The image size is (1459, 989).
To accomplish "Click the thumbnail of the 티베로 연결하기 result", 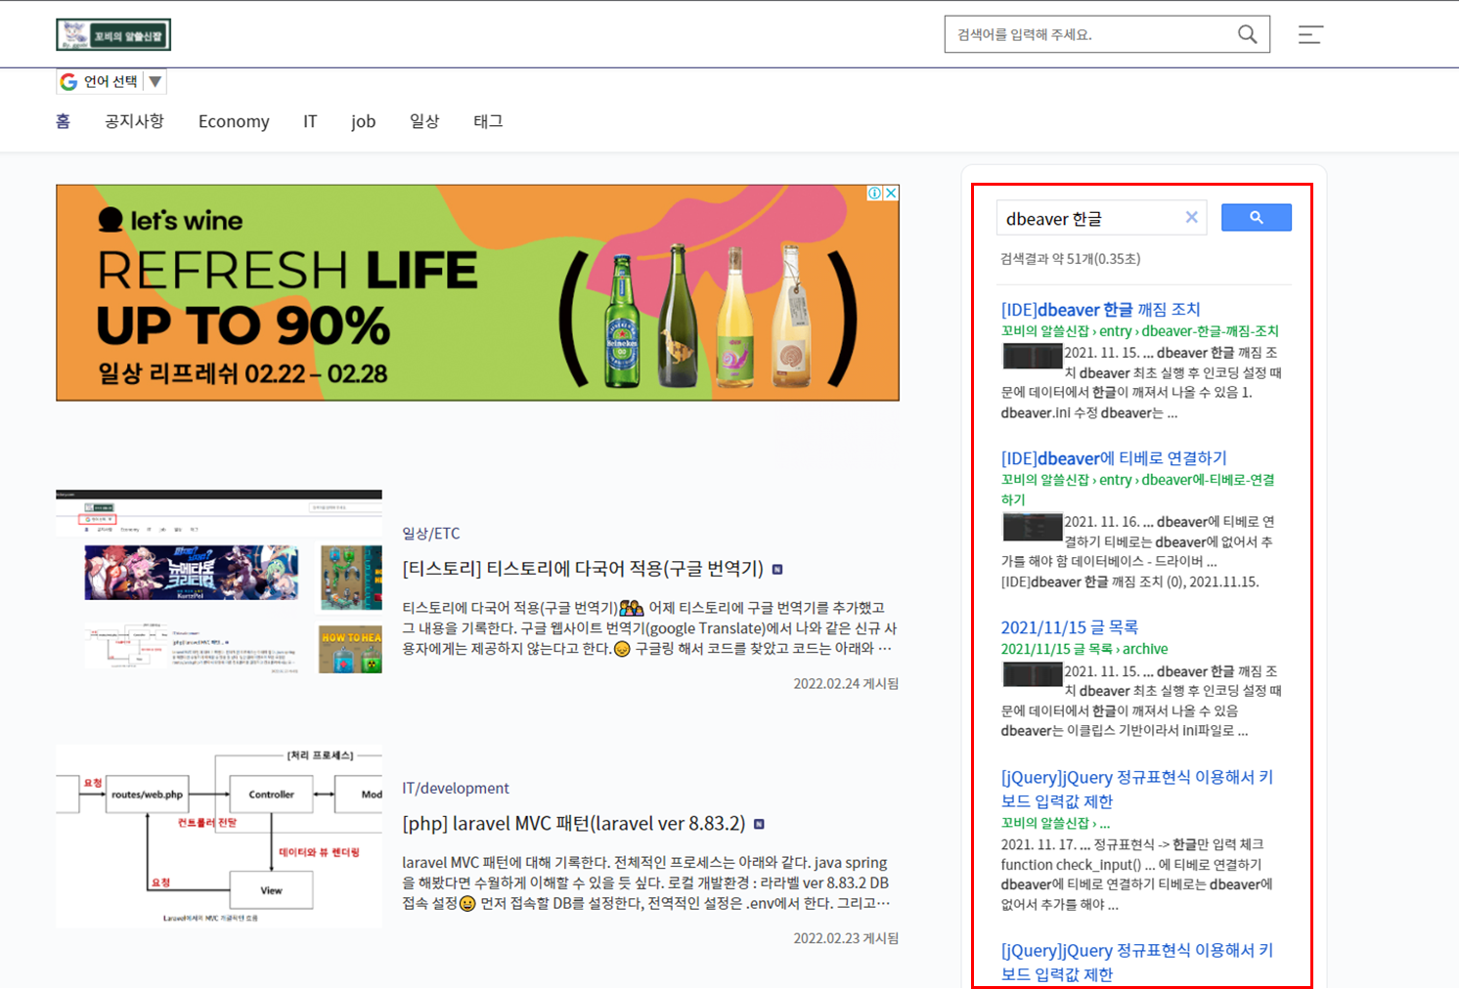I will click(x=1032, y=527).
